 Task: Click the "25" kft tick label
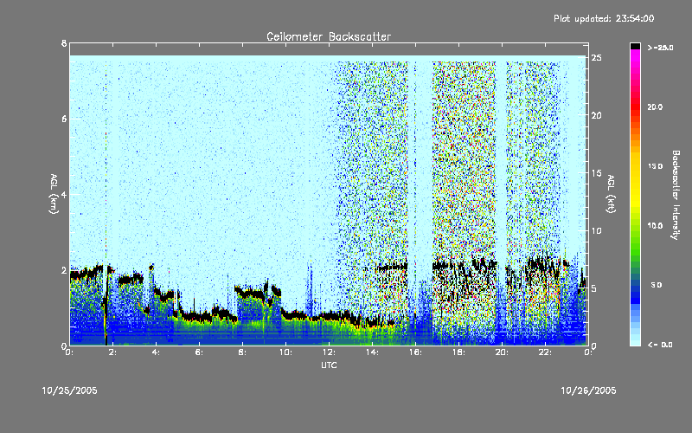(596, 58)
